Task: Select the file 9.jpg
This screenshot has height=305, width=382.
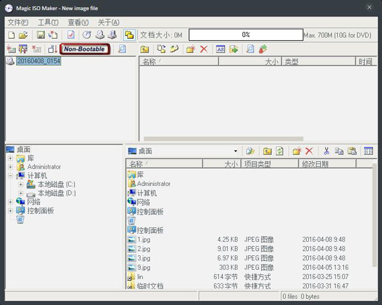Action: (144, 267)
